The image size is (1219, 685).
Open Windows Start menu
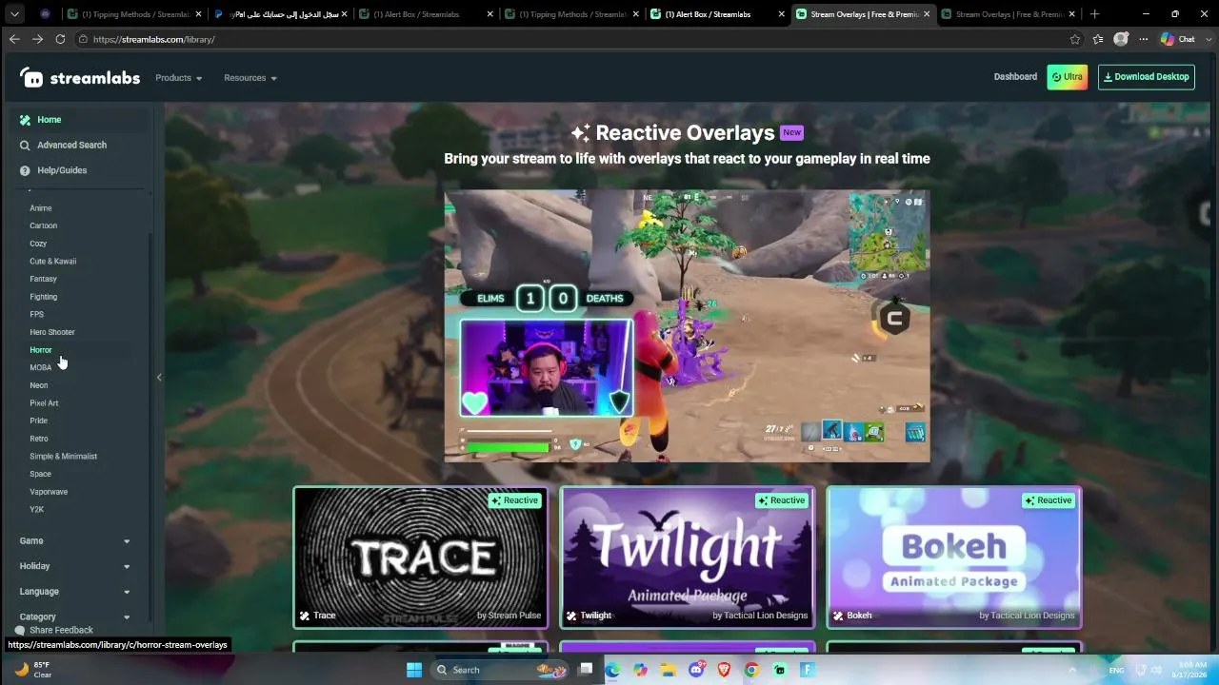point(414,670)
